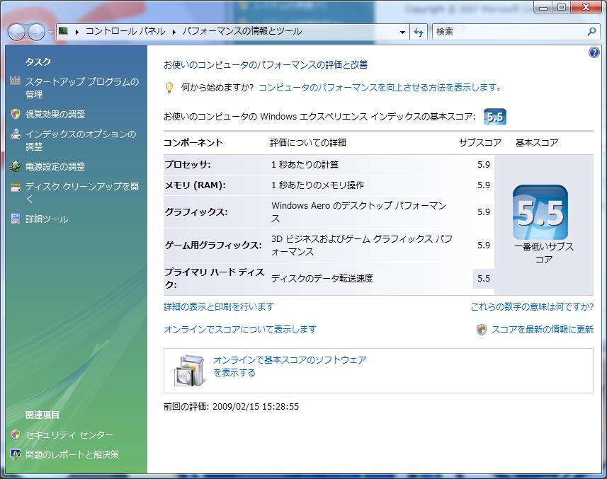Click ディスクのデータ転送速度 description text
The width and height of the screenshot is (607, 479).
[322, 278]
